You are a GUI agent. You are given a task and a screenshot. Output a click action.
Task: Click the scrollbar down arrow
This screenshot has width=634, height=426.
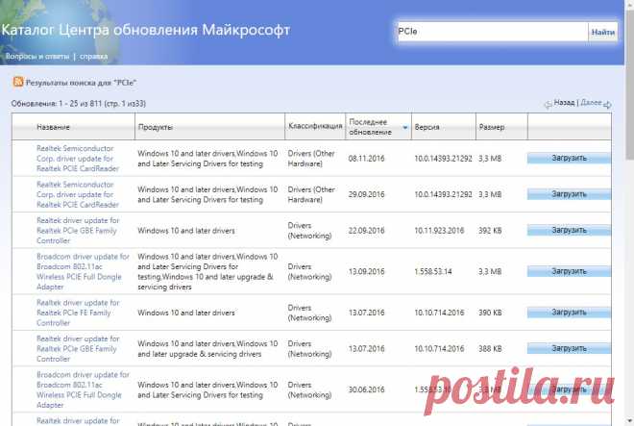point(630,421)
